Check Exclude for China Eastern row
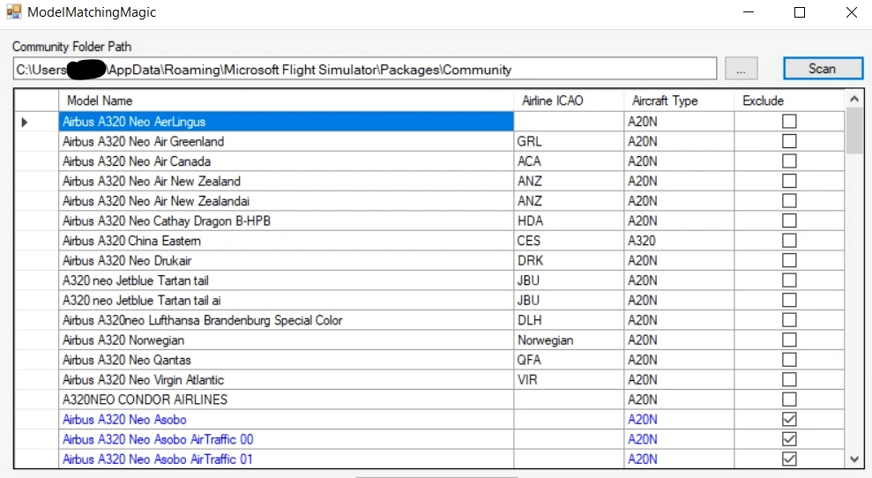This screenshot has width=872, height=478. pos(789,241)
